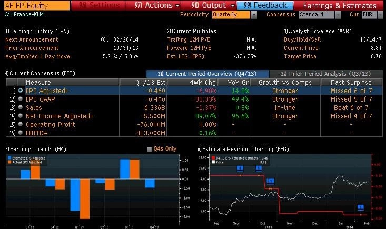Open the currency dropdown arrow beside EUR
This screenshot has width=386, height=229.
pos(380,15)
